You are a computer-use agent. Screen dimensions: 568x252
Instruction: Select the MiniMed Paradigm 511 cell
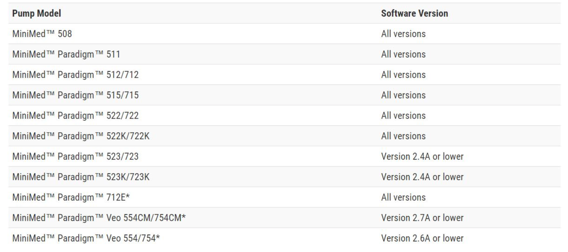click(x=66, y=54)
